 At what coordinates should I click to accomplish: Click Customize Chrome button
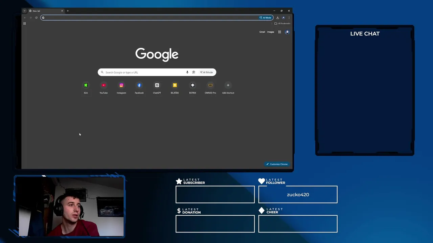pyautogui.click(x=277, y=164)
